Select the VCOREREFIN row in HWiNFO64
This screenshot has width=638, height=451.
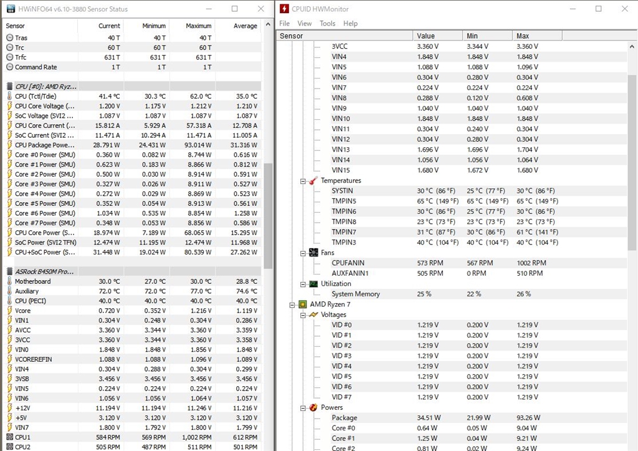pyautogui.click(x=132, y=359)
